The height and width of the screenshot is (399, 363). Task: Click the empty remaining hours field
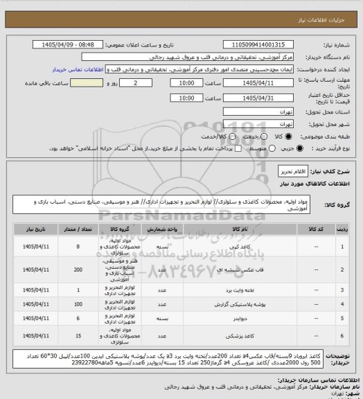87,83
